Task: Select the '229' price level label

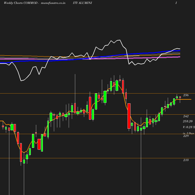Action: [186, 136]
